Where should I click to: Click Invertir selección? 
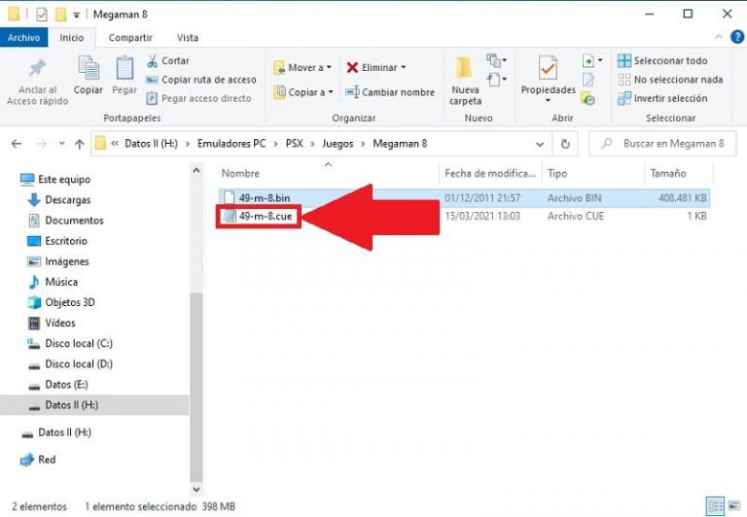point(662,98)
